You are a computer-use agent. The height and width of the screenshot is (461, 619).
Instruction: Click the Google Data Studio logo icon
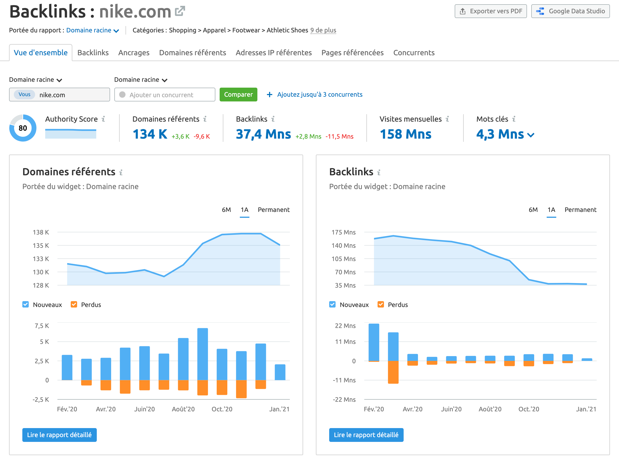coord(541,11)
